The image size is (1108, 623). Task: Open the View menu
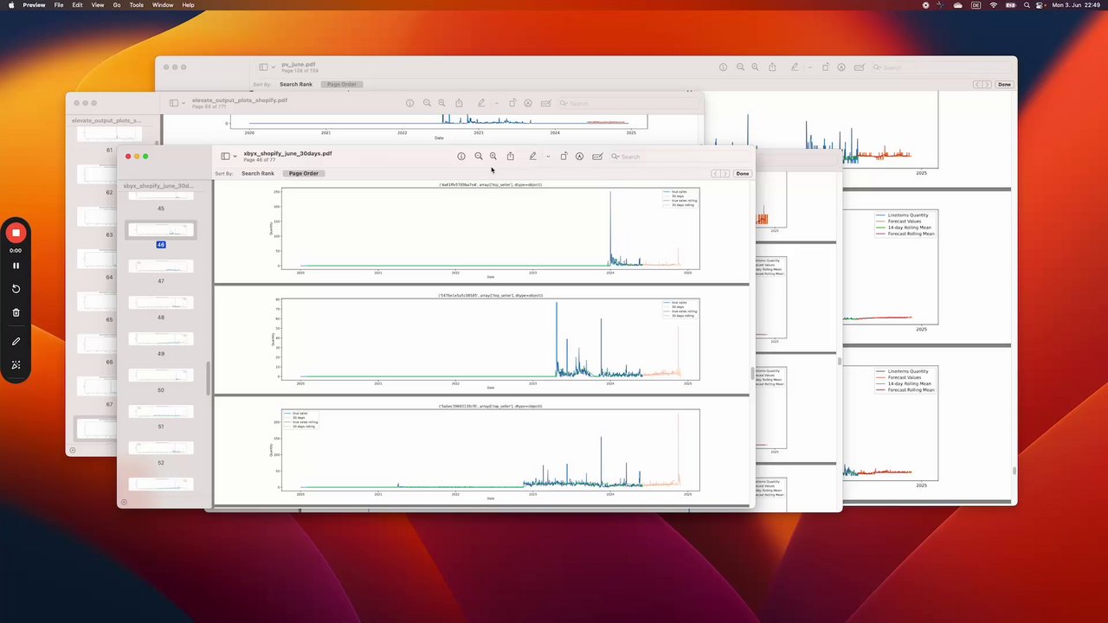tap(98, 5)
